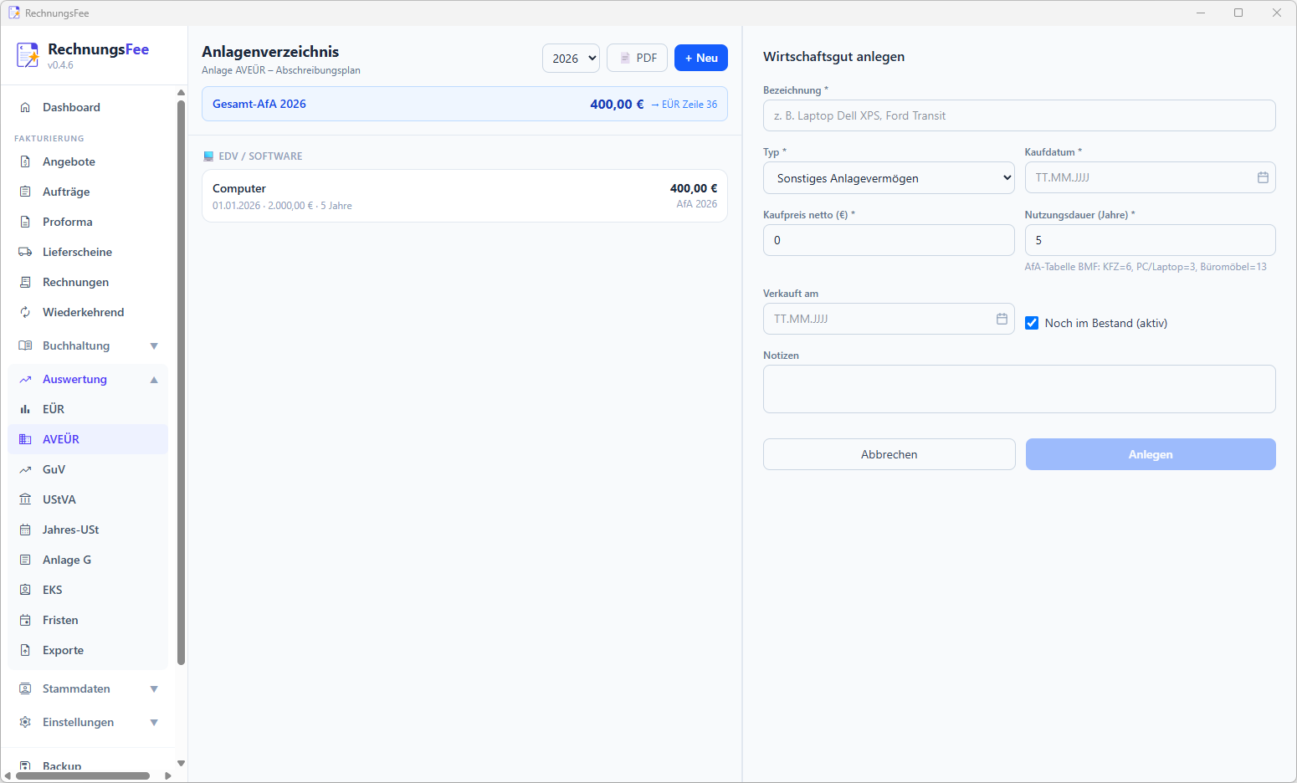The width and height of the screenshot is (1297, 783).
Task: Open the EÜR report page
Action: point(88,409)
